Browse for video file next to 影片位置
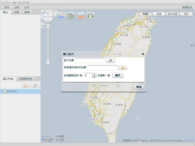 point(111,60)
